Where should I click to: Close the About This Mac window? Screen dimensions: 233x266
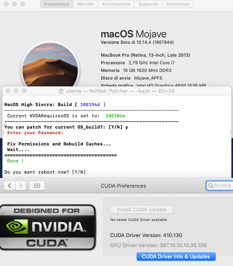pyautogui.click(x=6, y=4)
